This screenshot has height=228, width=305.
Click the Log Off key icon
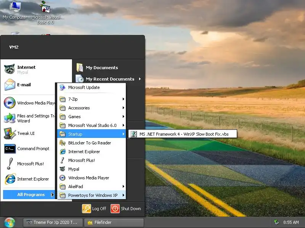click(87, 209)
